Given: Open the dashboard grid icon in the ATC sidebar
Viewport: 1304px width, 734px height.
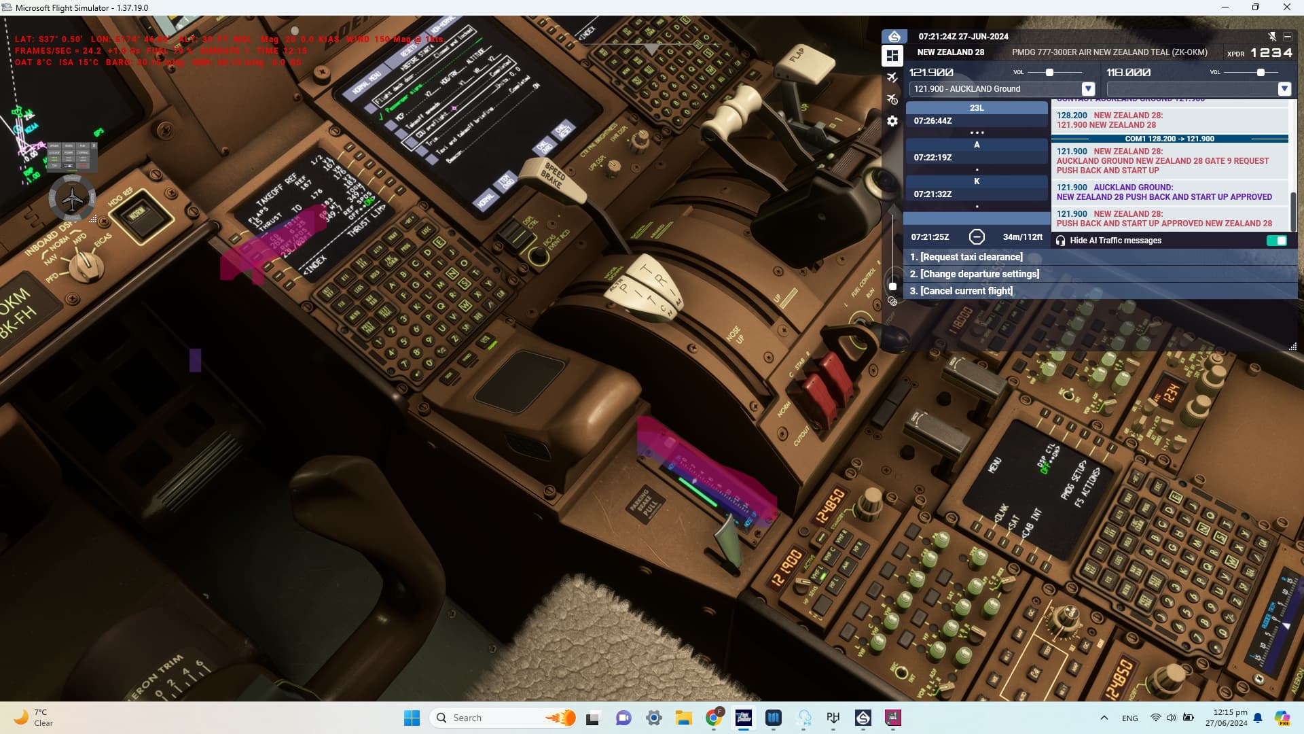Looking at the screenshot, I should [x=892, y=56].
